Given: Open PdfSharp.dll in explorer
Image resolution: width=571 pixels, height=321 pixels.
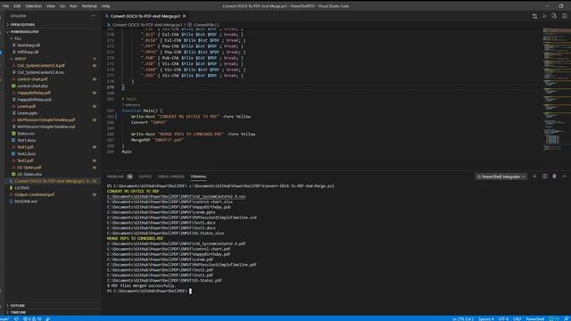Looking at the screenshot, I should coord(28,52).
